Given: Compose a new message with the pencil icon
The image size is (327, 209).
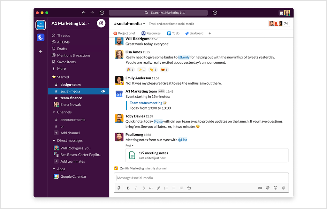Looking at the screenshot, I should 101,23.
